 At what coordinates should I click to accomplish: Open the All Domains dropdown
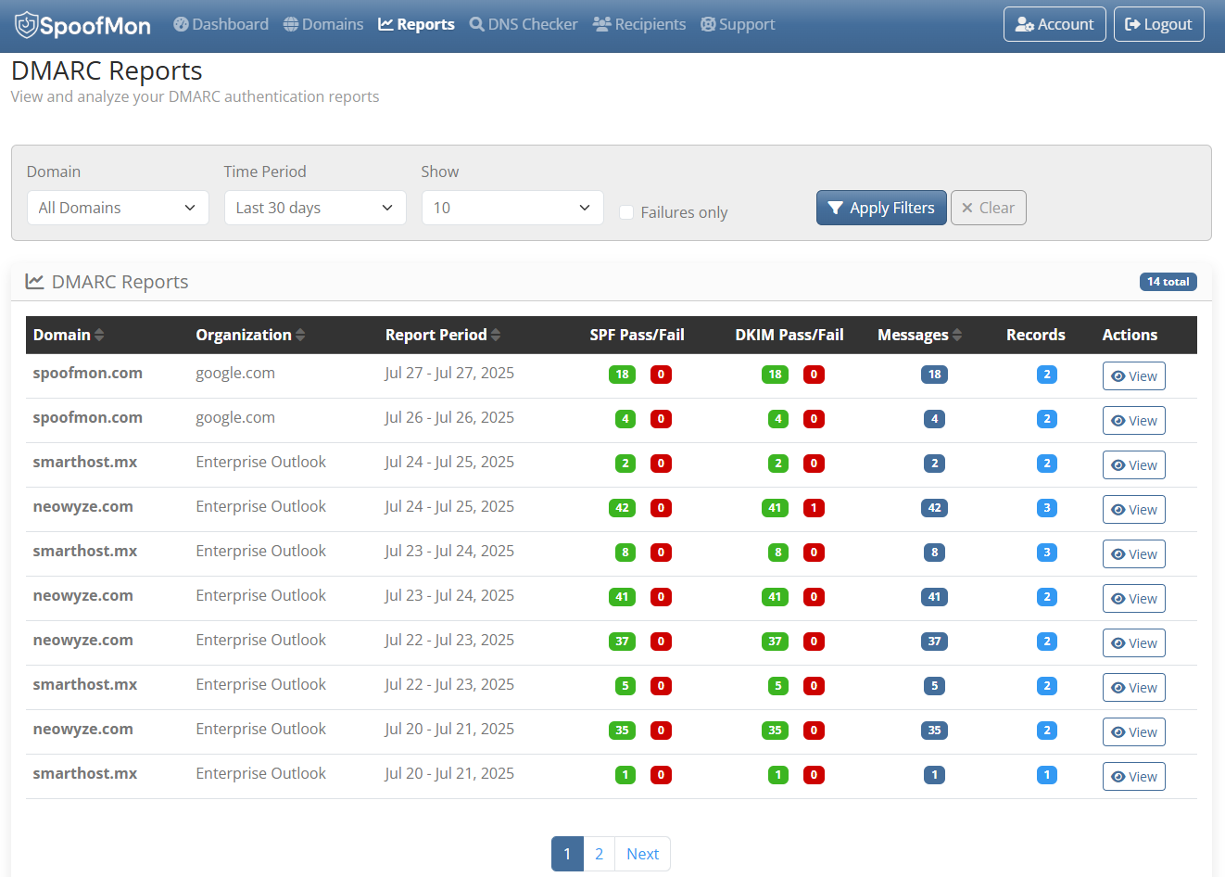point(118,207)
